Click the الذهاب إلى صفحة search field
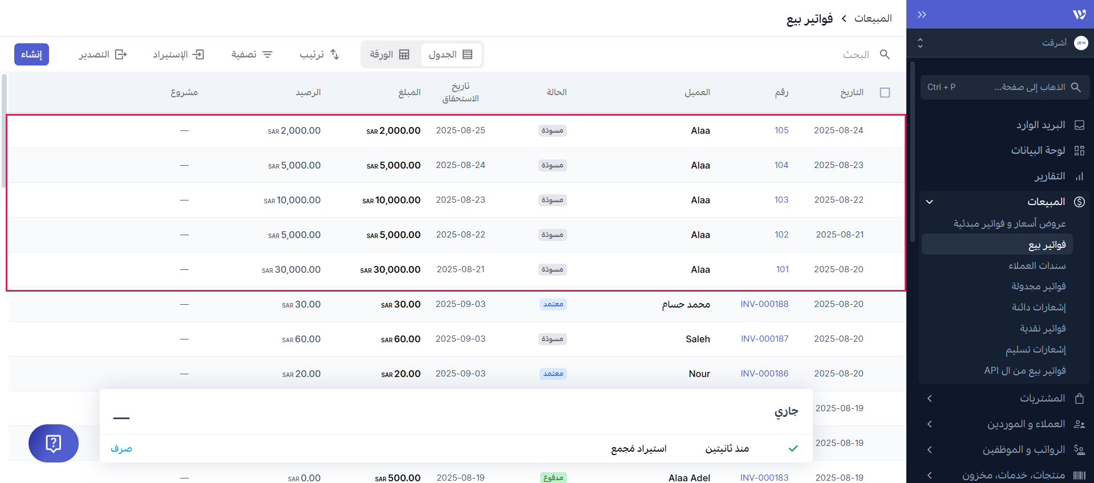The image size is (1094, 483). (x=1005, y=87)
